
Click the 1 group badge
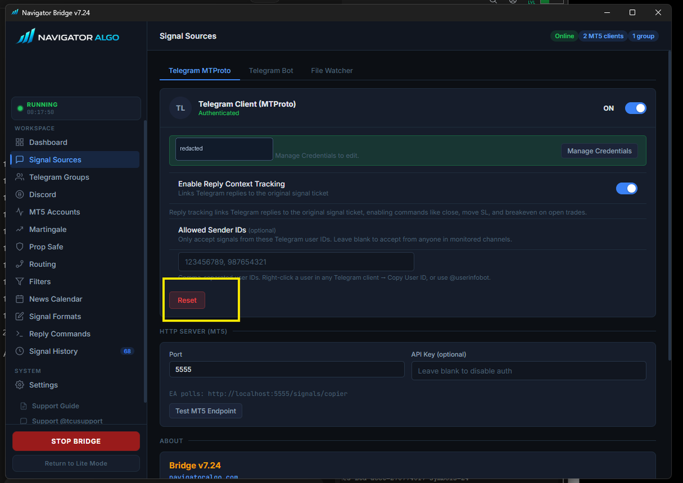(643, 36)
